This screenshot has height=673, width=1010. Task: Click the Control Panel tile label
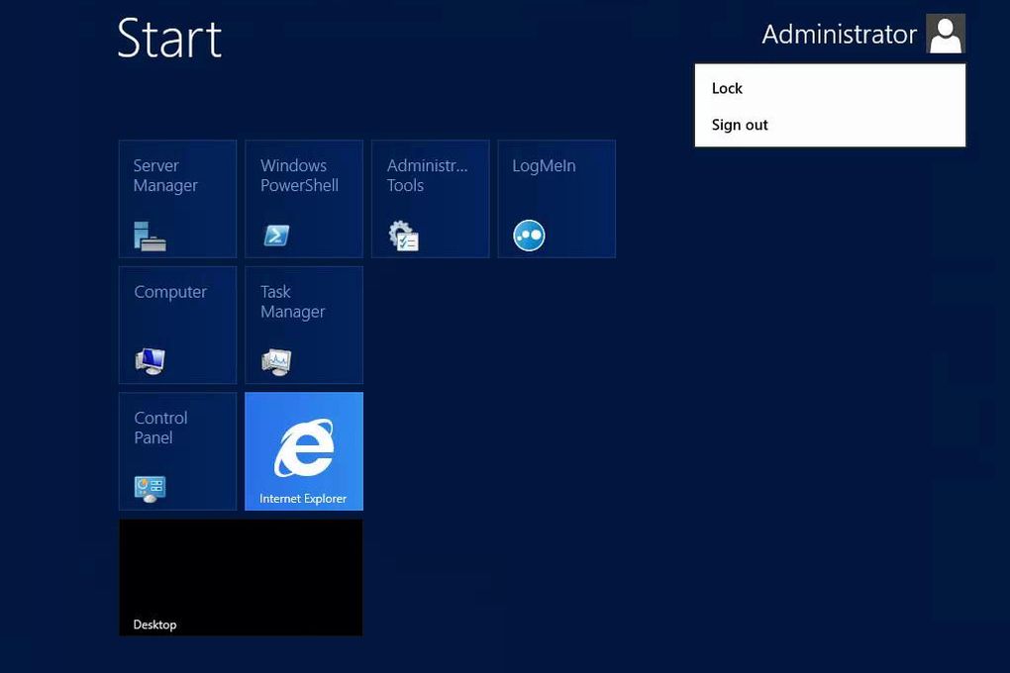tap(160, 428)
